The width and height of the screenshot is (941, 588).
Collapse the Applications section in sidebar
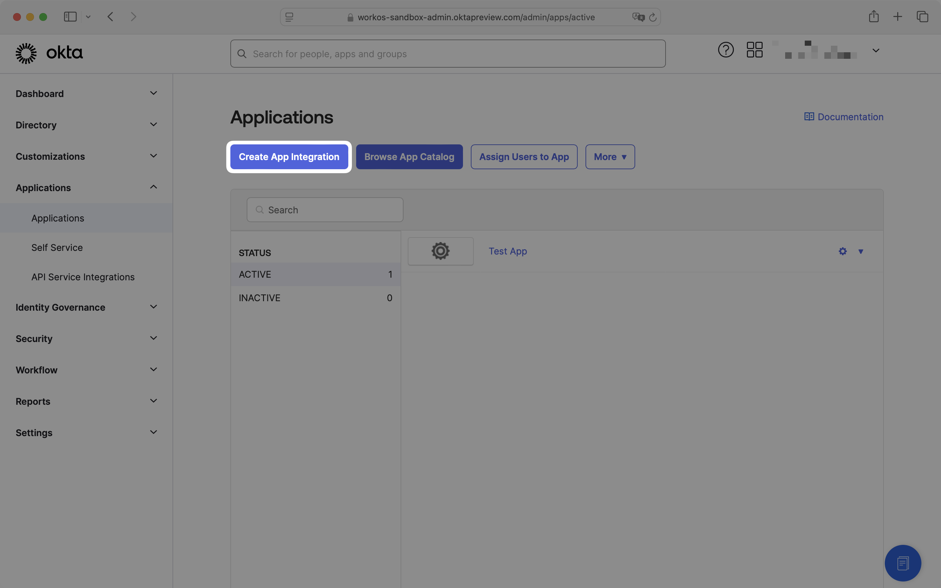[153, 187]
